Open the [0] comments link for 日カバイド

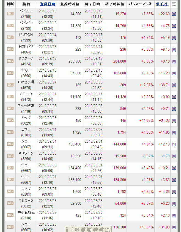174,49
